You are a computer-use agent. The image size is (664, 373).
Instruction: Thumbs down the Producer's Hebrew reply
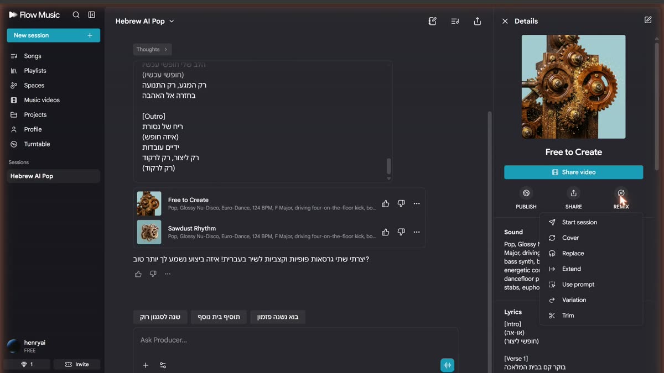[x=153, y=274]
